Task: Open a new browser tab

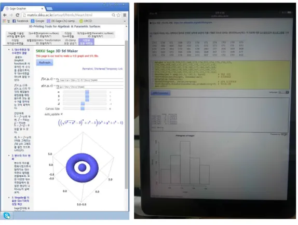Action: (x=49, y=8)
